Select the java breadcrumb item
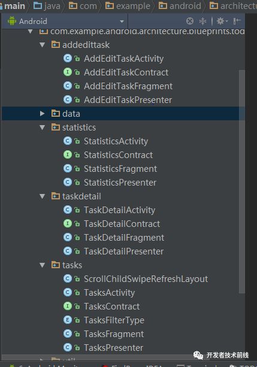Screen dimensions: 257x367 (x=47, y=6)
